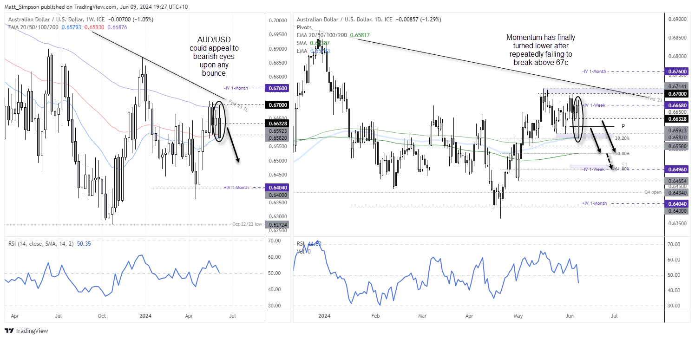Click the daily chart change −0.00857 (−1.29%)
The width and height of the screenshot is (695, 339).
tap(419, 20)
